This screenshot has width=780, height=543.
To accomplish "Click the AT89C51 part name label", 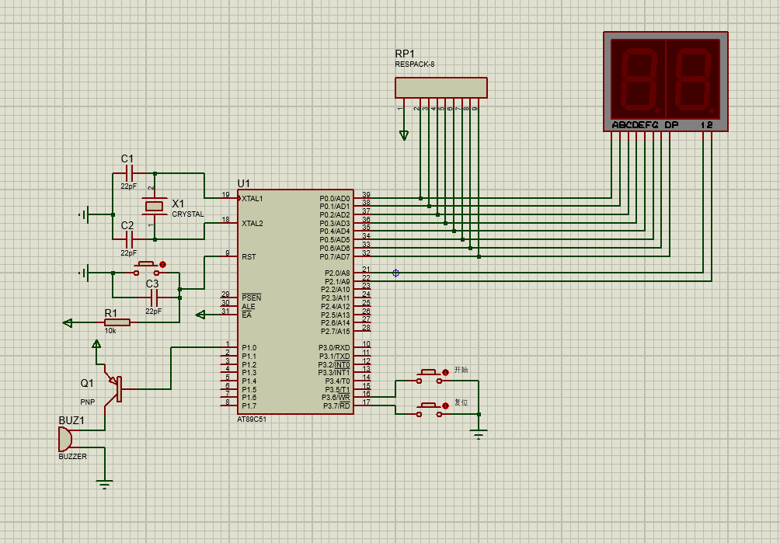I will click(252, 419).
